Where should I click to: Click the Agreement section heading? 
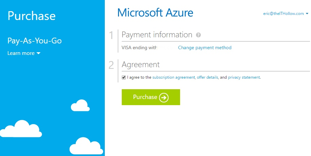pos(140,64)
